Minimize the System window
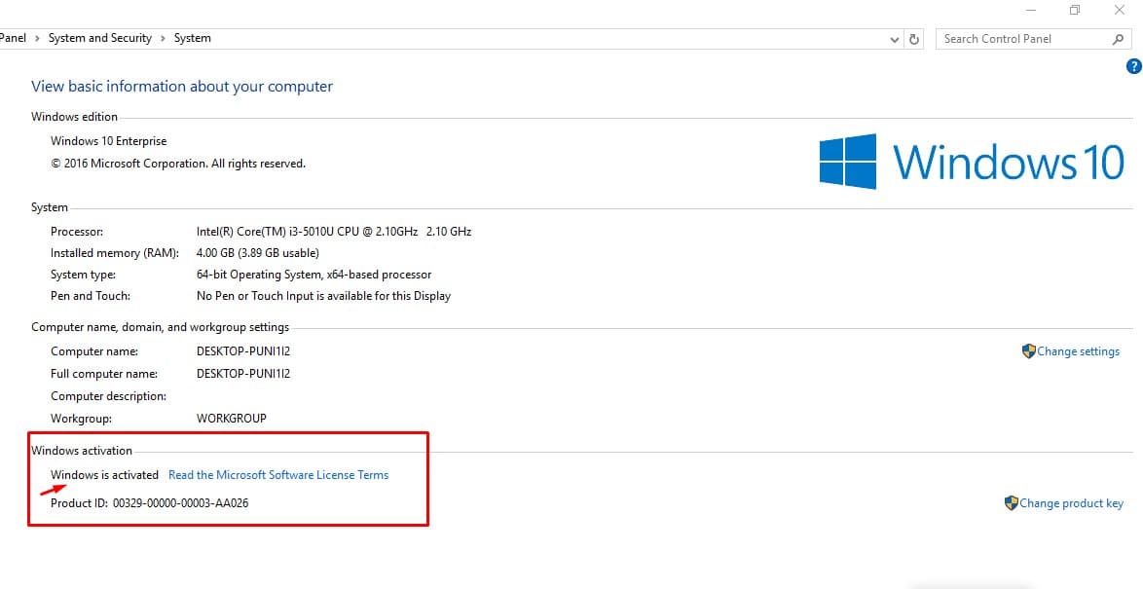The height and width of the screenshot is (589, 1143). point(1029,10)
